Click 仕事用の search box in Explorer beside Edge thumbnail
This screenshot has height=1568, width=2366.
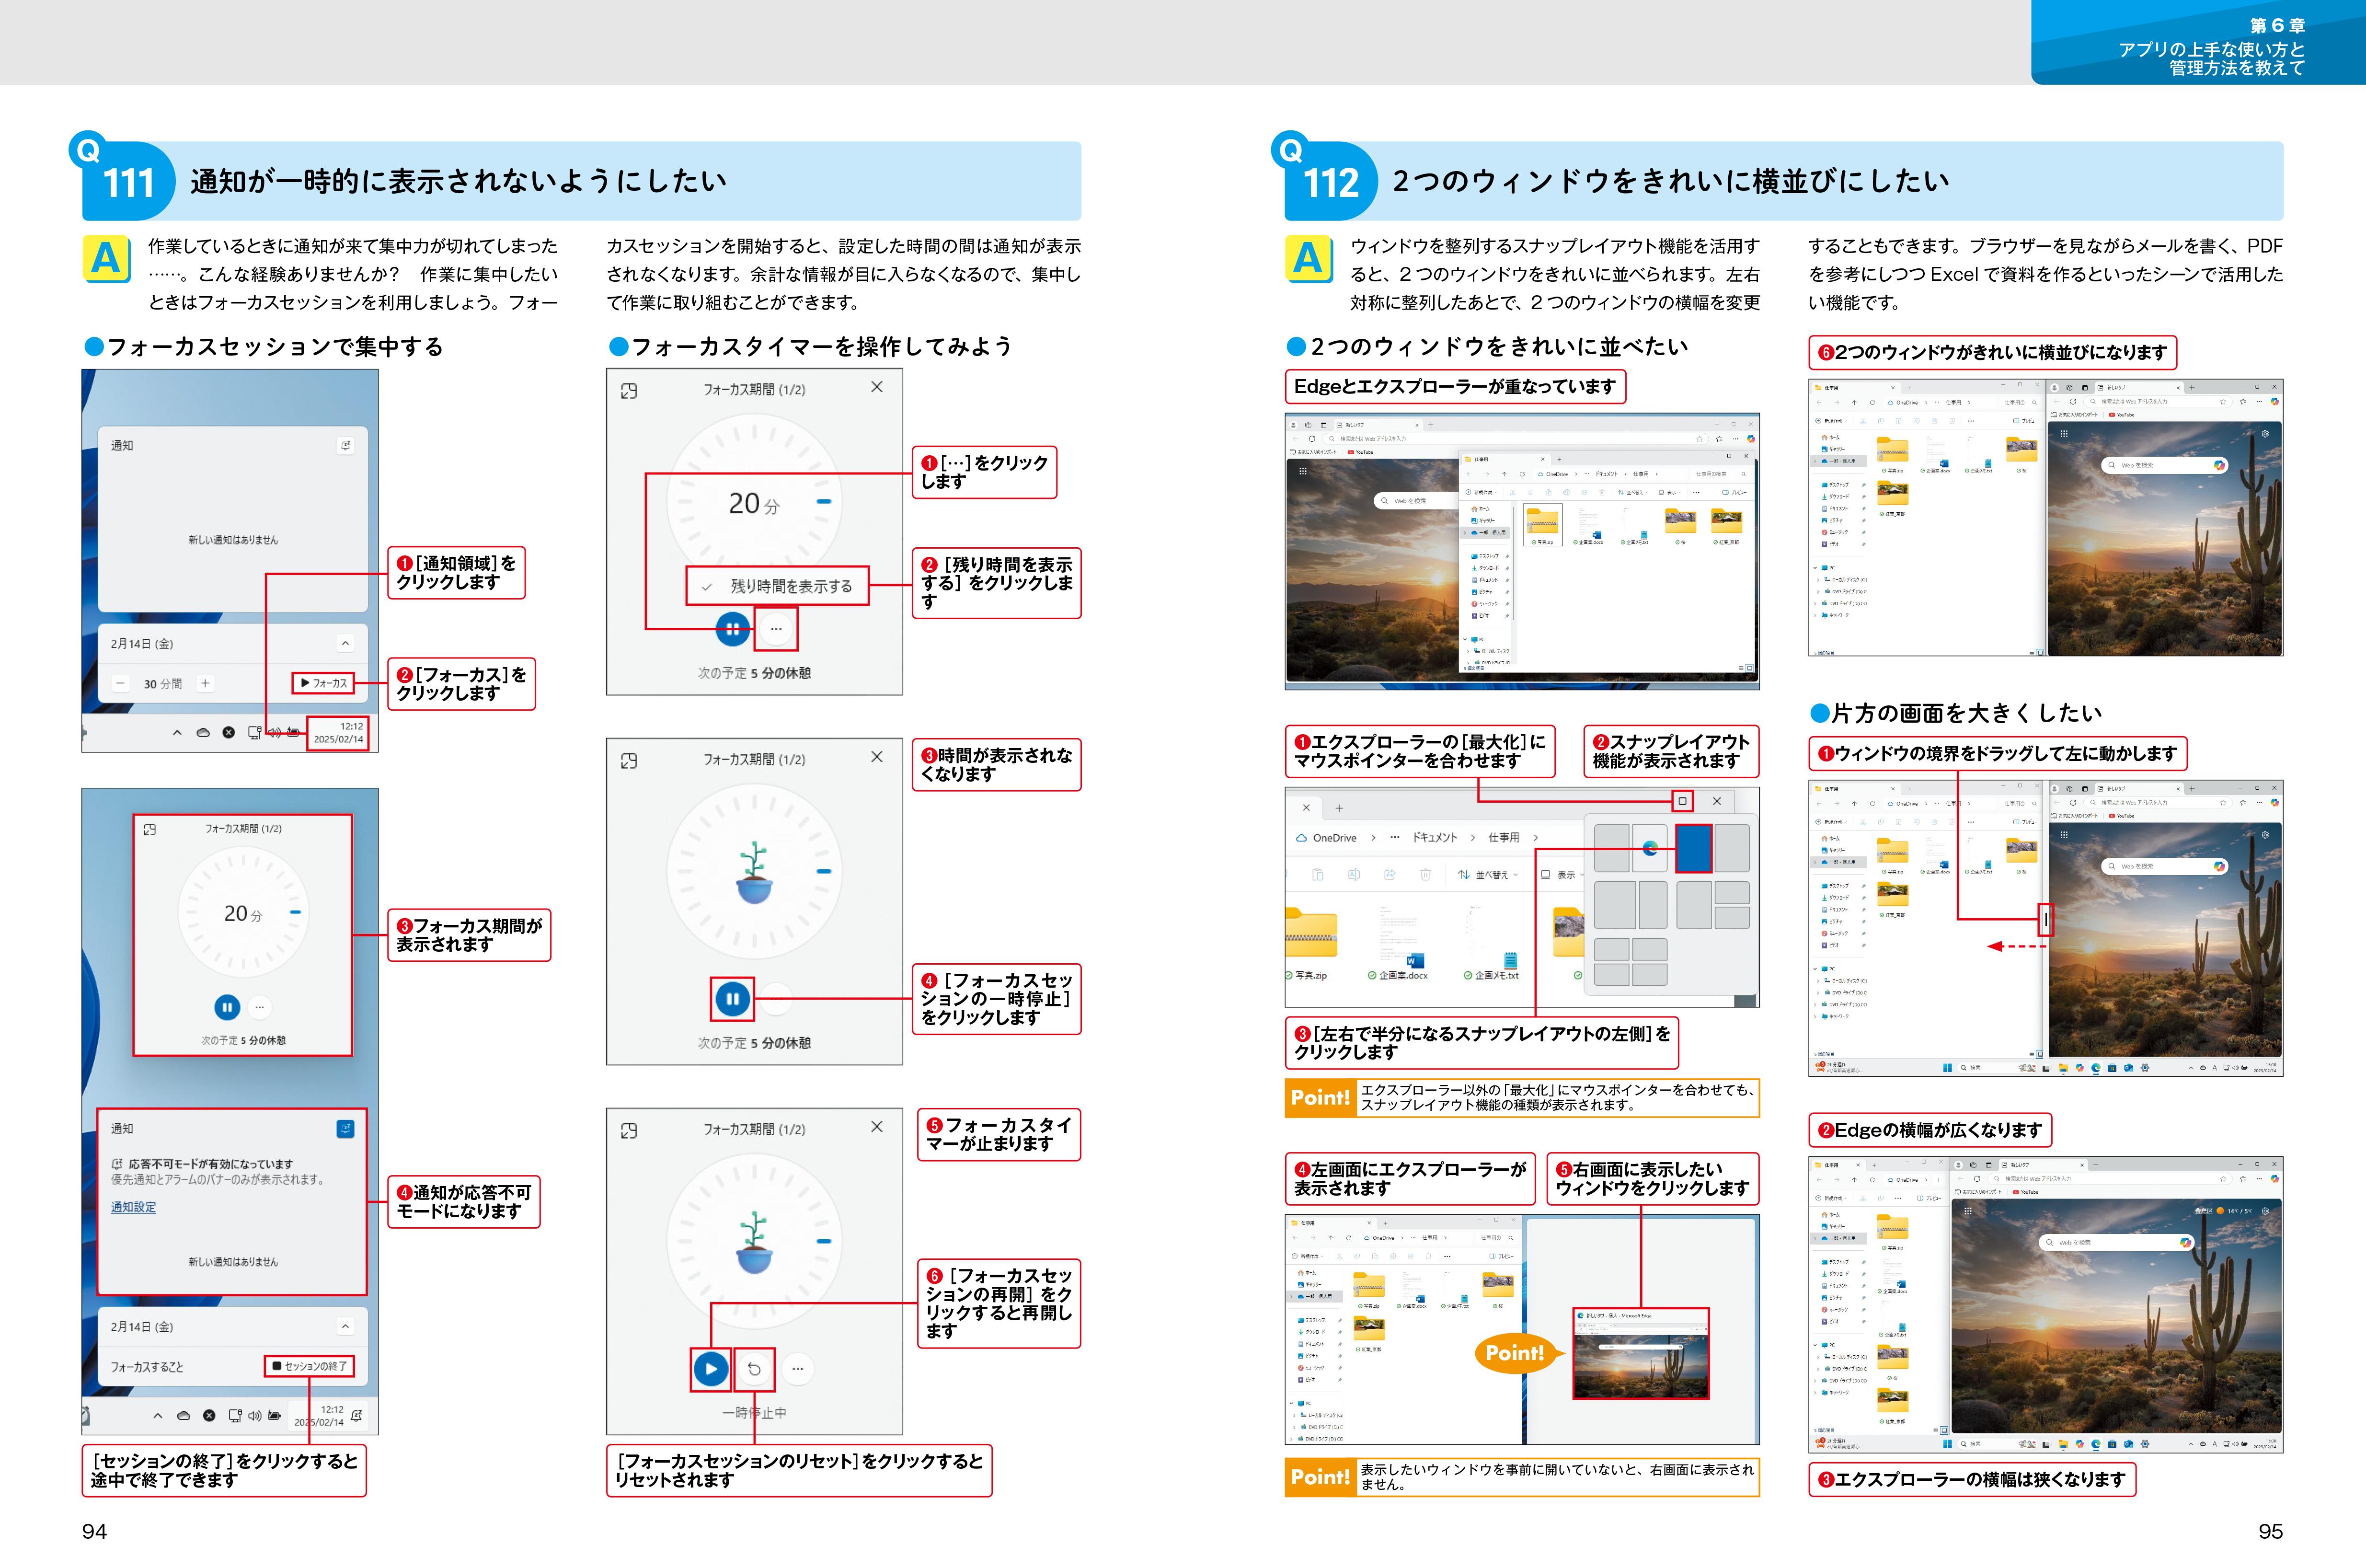(1496, 1238)
